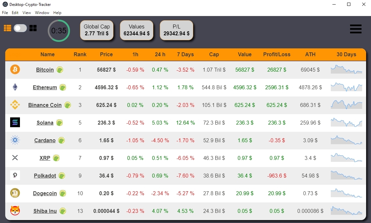Click the gecko icon beside Shiba Inu

63,211
